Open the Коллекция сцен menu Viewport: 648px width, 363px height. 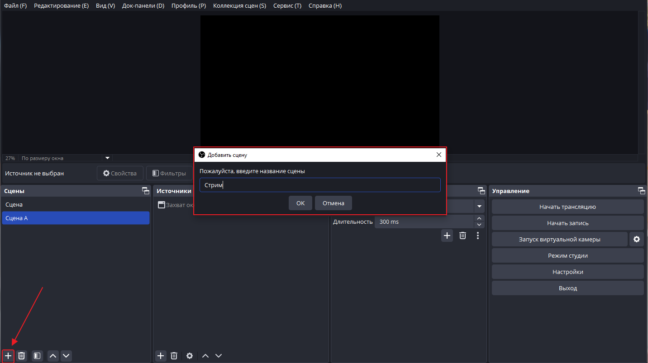point(239,6)
